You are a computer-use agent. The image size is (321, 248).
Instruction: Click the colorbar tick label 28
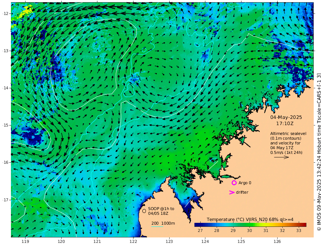click(x=217, y=230)
